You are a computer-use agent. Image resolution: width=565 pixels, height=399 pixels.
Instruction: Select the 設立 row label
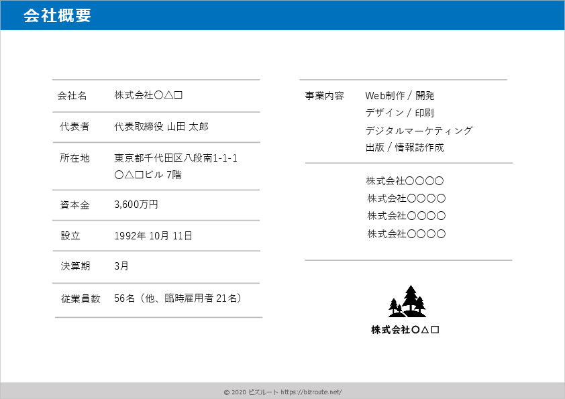[x=70, y=236]
